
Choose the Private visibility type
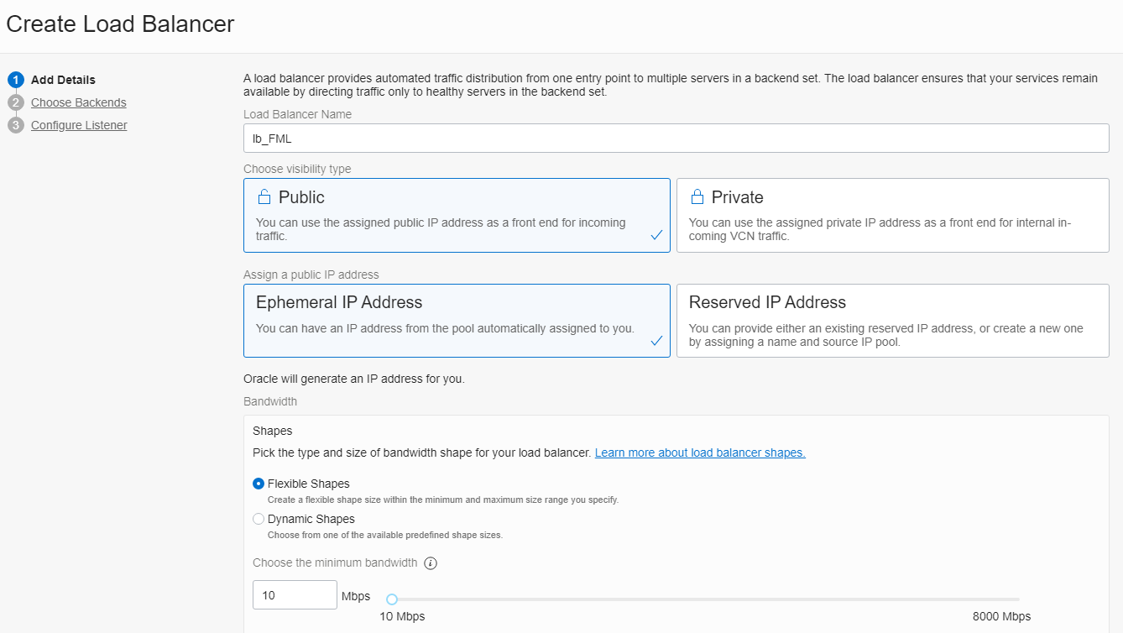click(x=892, y=214)
